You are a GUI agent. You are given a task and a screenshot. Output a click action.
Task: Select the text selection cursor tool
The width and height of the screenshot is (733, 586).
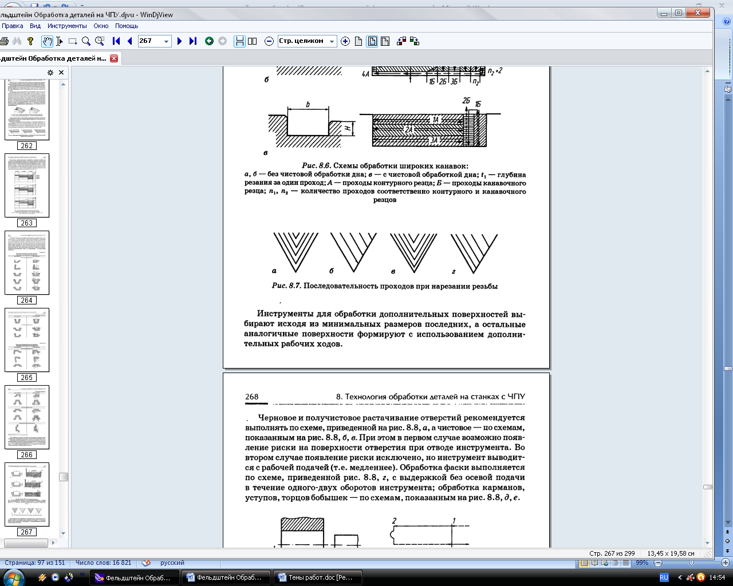click(60, 41)
